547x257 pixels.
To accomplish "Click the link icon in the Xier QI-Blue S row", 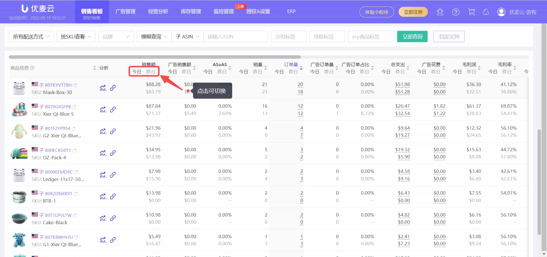I will point(113,109).
